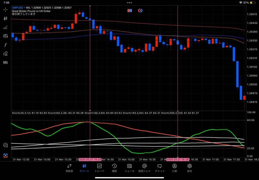
Task: Click the clock icon at chart top
Action: coord(140,11)
